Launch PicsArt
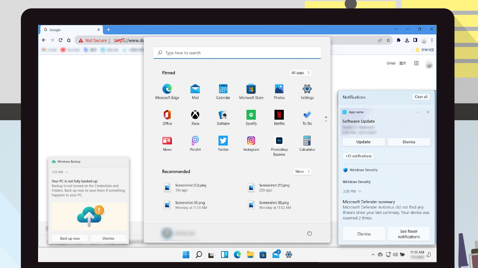The image size is (478, 268). (x=195, y=144)
